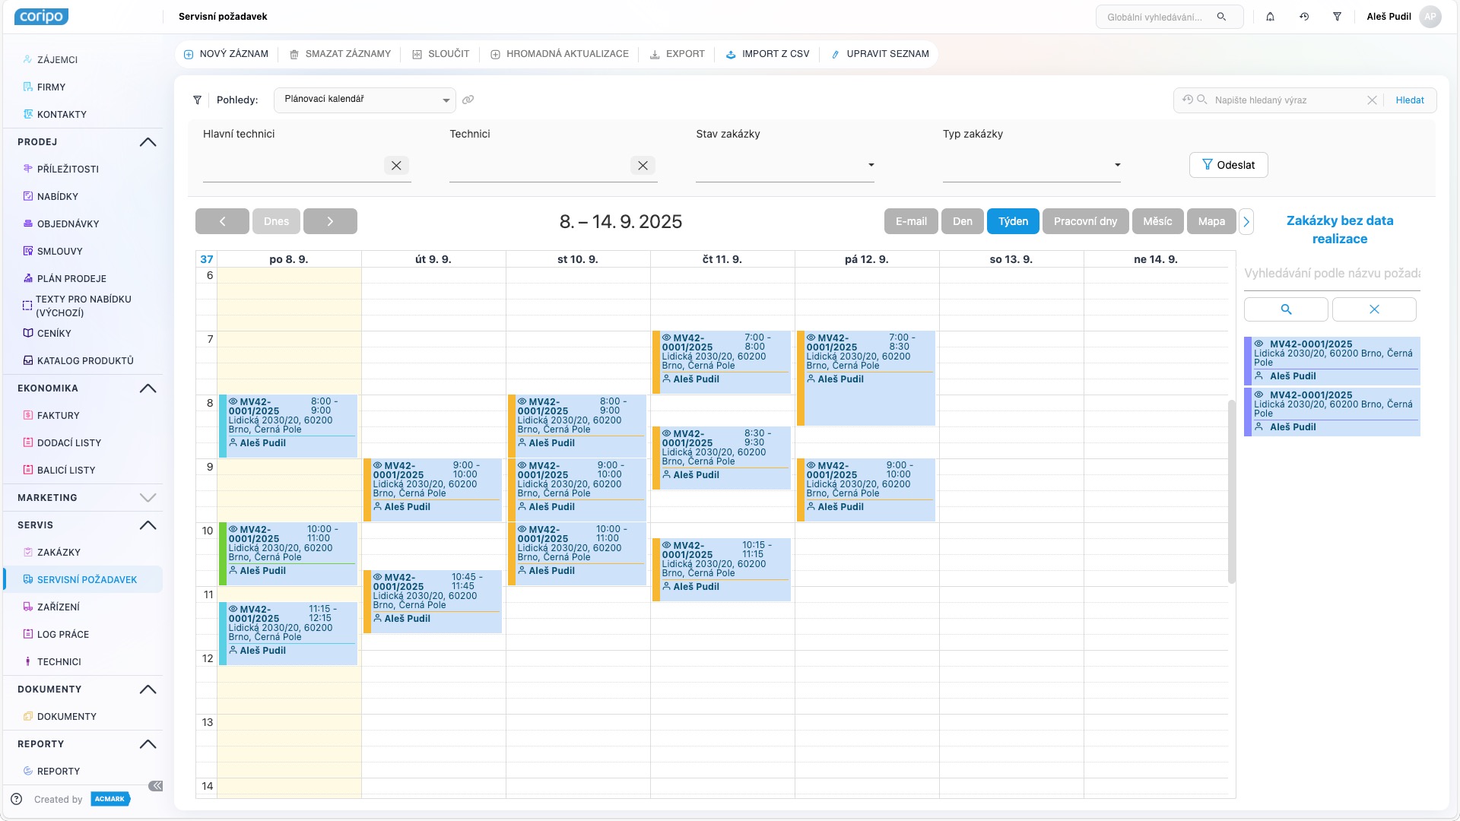Click the notification bell icon
1460x821 pixels.
tap(1270, 17)
